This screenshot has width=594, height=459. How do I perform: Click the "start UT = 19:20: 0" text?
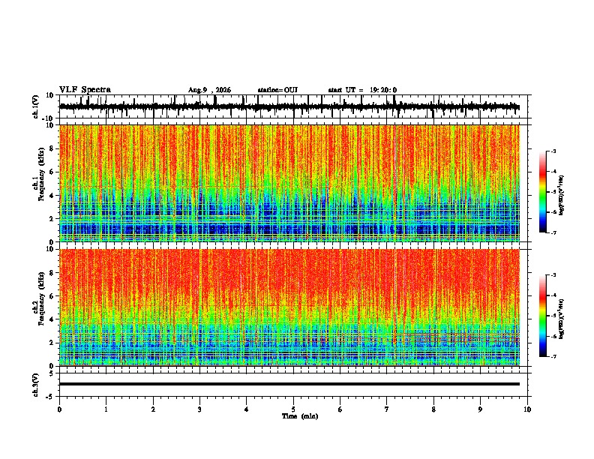tap(362, 90)
